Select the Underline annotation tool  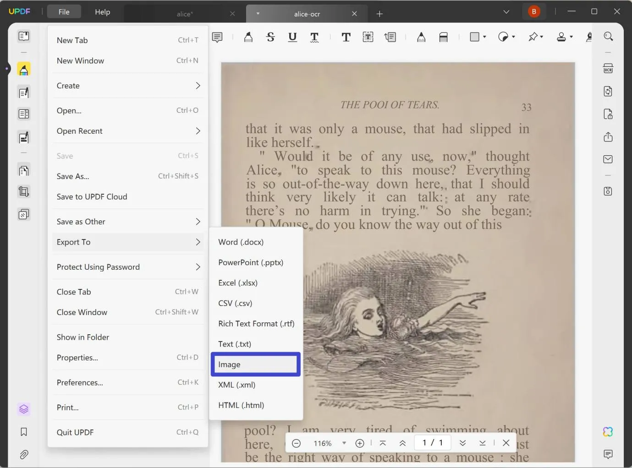pos(292,37)
